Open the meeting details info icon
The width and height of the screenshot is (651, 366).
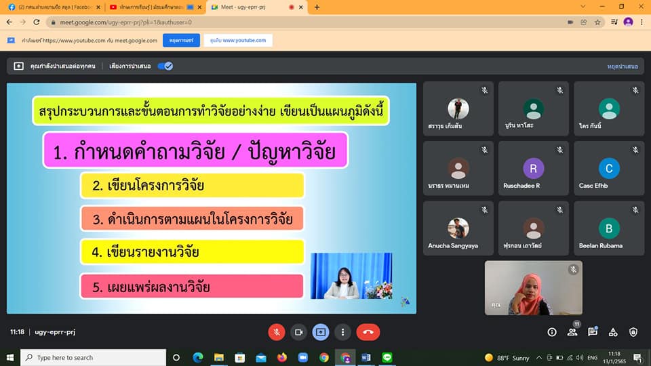552,332
